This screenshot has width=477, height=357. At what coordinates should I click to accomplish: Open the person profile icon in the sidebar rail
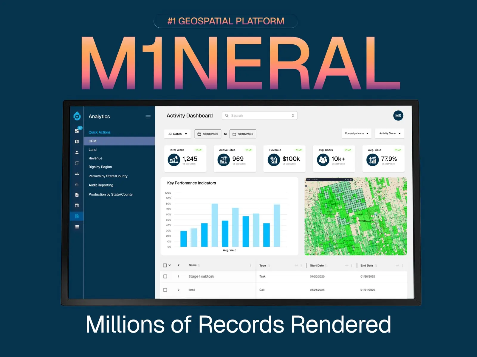point(77,152)
